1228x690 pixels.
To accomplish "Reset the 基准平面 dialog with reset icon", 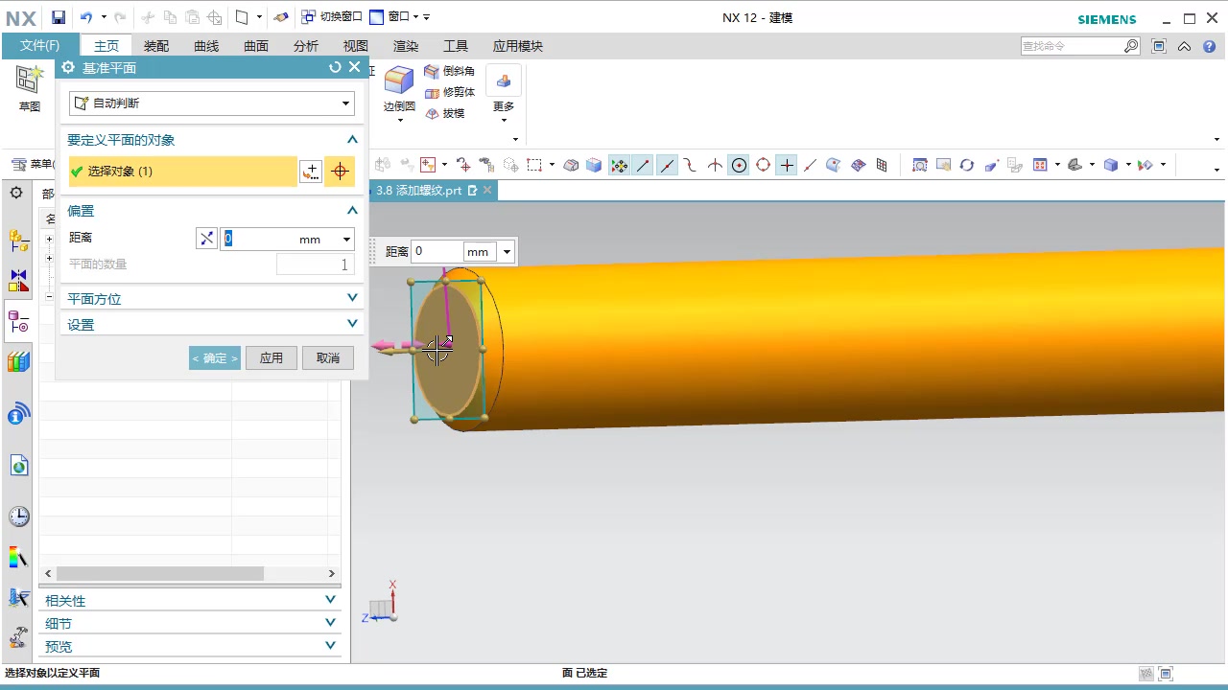I will click(335, 67).
